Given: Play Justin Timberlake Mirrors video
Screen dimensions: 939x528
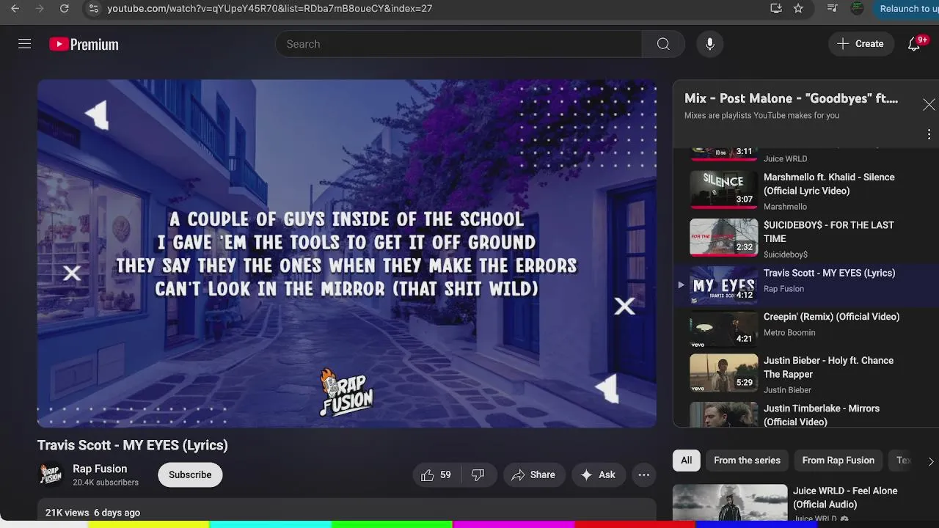Looking at the screenshot, I should [822, 415].
